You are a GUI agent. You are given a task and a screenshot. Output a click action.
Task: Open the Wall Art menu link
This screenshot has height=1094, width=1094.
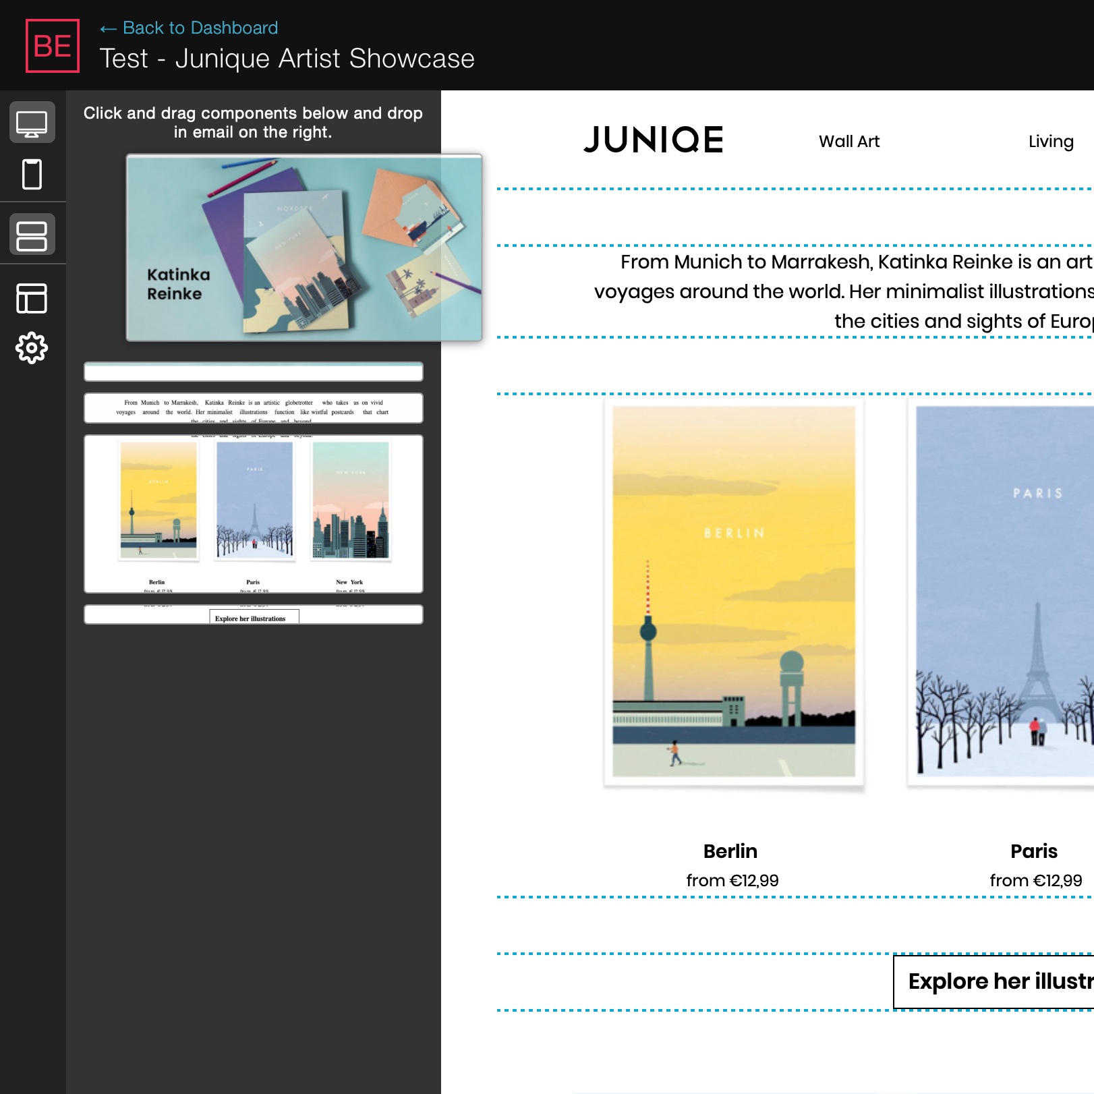point(849,141)
